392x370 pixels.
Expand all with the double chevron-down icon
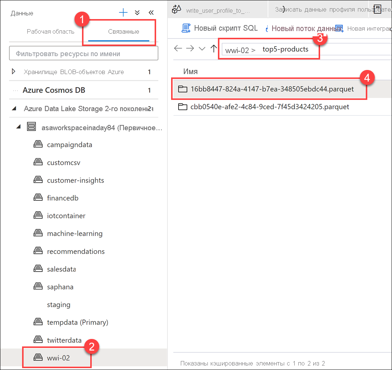point(137,12)
